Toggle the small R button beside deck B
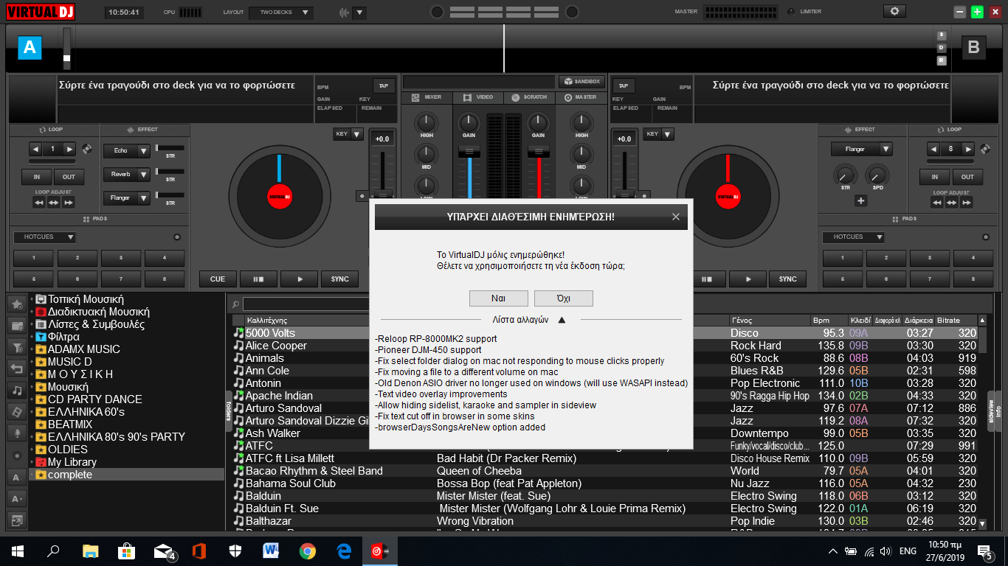1008x566 pixels. pos(942,60)
